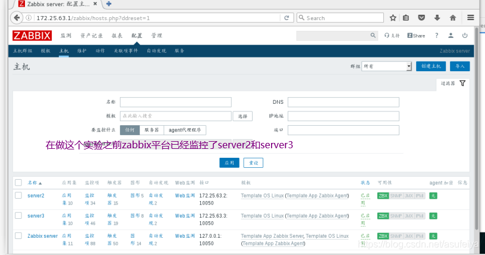Open the 报表 top menu
The width and height of the screenshot is (485, 255).
[x=117, y=36]
